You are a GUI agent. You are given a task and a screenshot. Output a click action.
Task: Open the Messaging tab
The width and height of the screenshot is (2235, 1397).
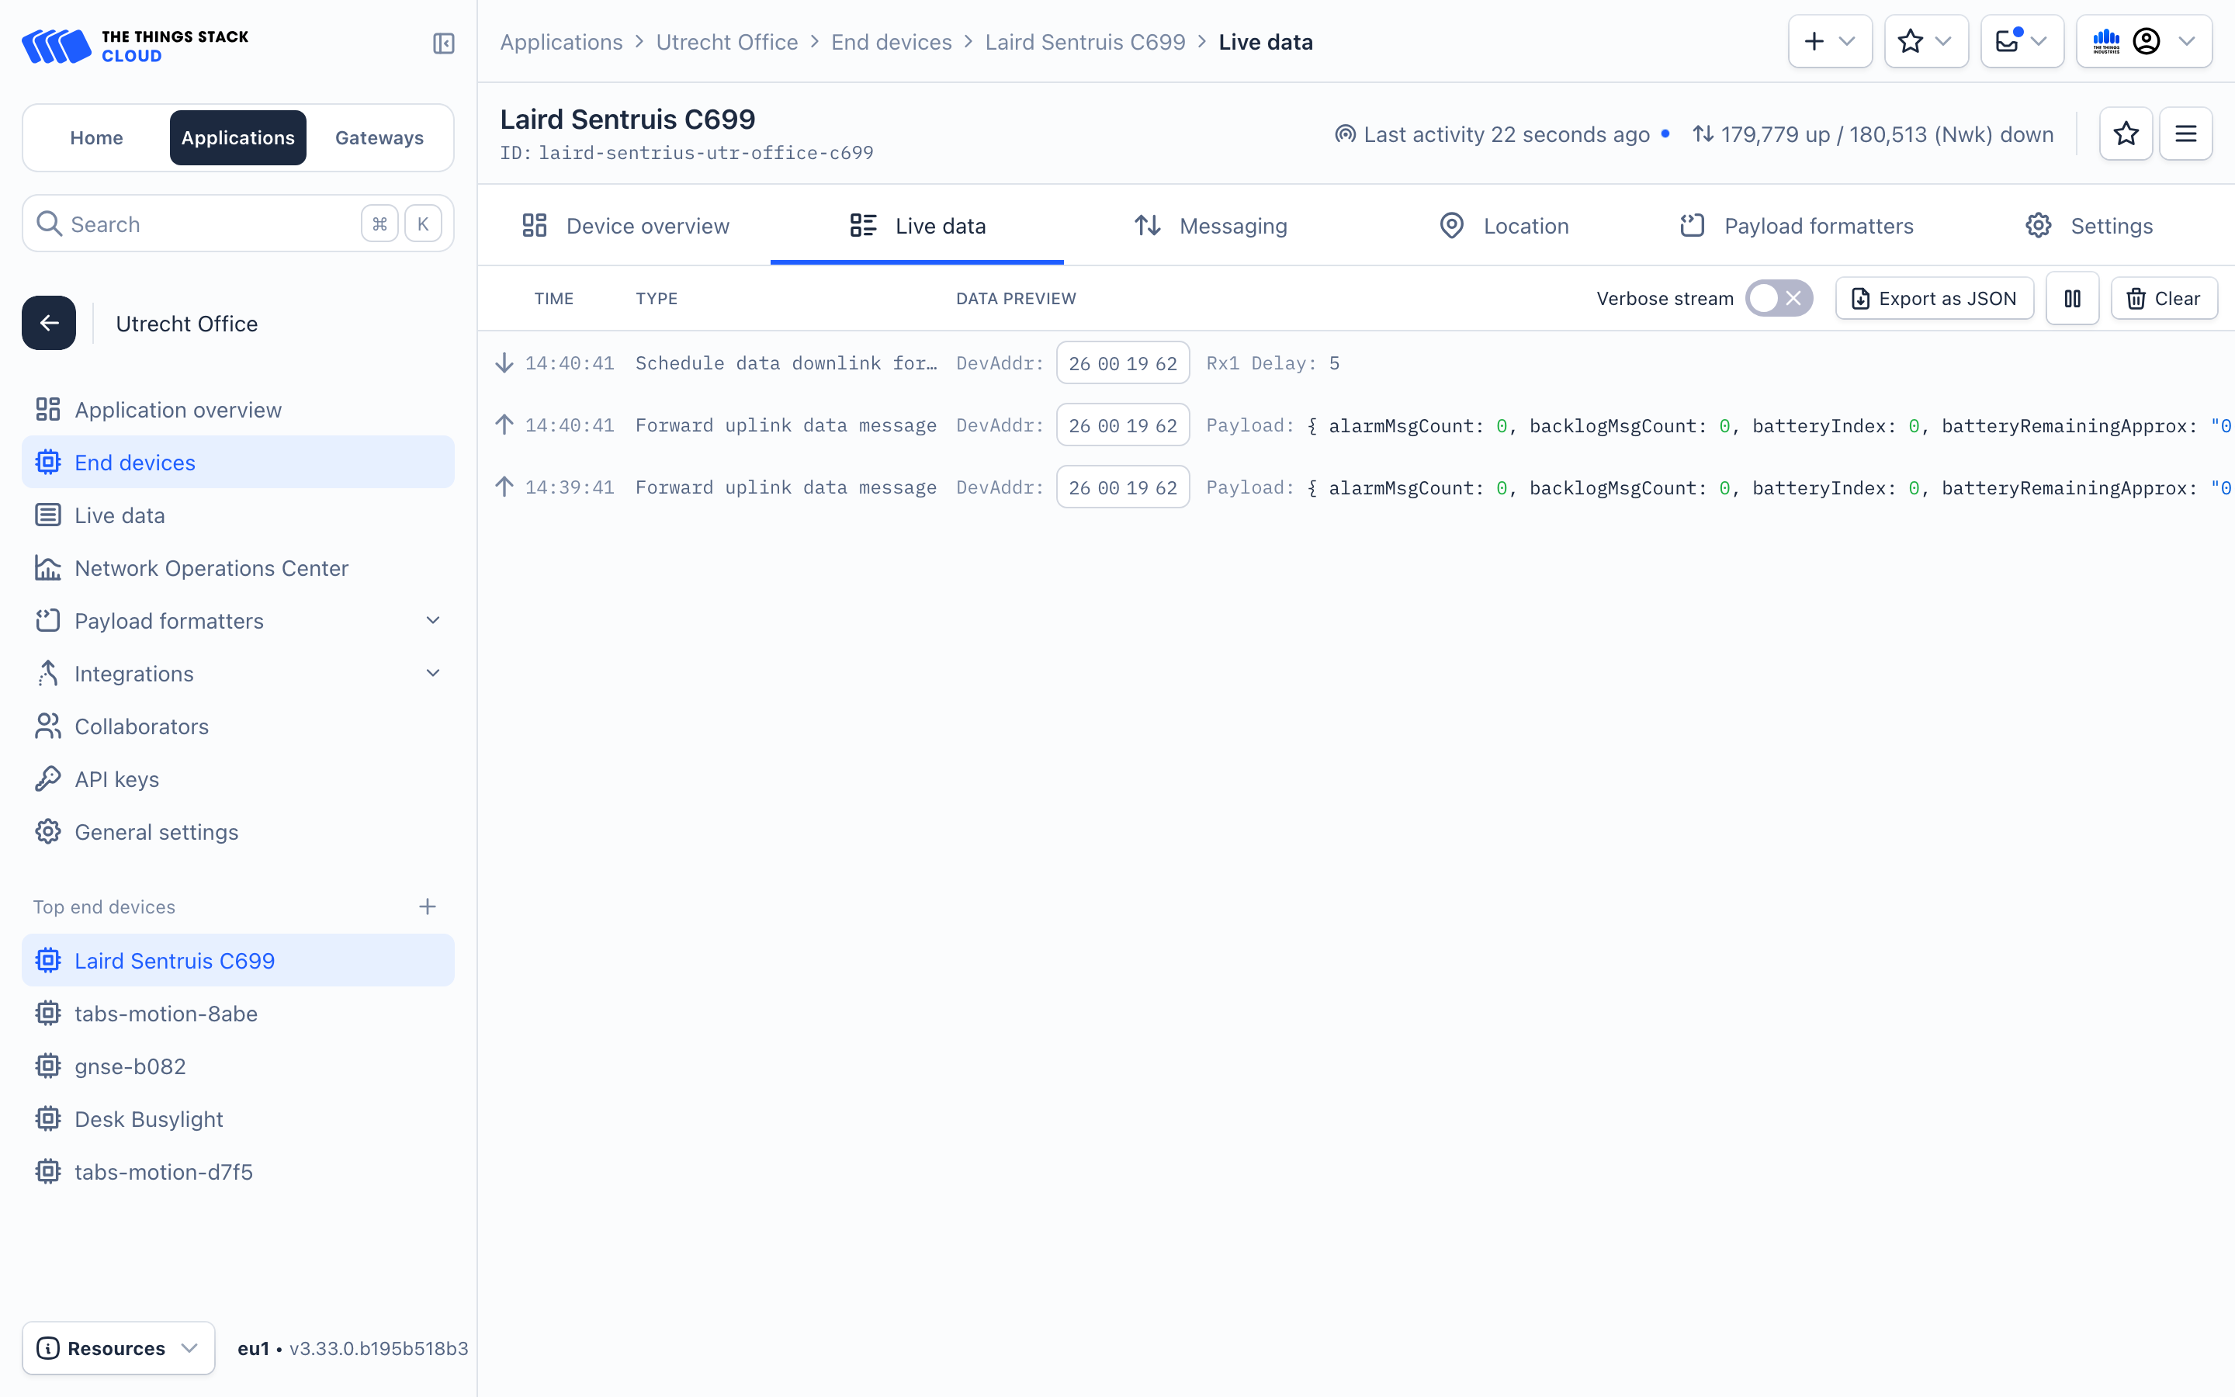pos(1210,225)
